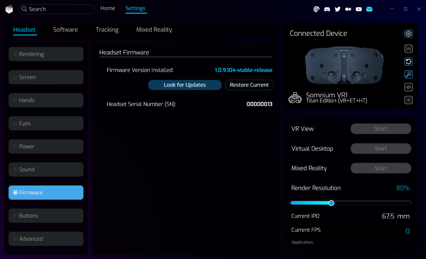Switch to the Mixed Reality tab
The image size is (426, 259).
(x=154, y=30)
